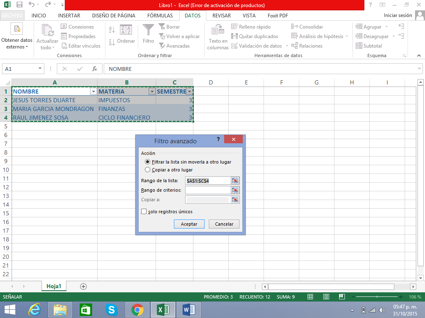This screenshot has width=425, height=318.
Task: Enable 'Solo registros únicos' checkbox
Action: (x=144, y=212)
